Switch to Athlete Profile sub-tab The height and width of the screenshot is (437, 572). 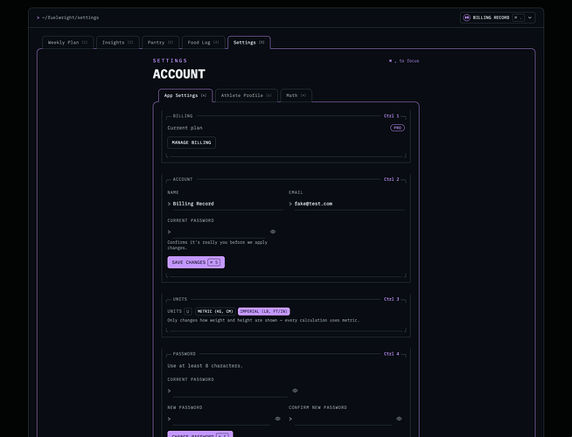(247, 95)
